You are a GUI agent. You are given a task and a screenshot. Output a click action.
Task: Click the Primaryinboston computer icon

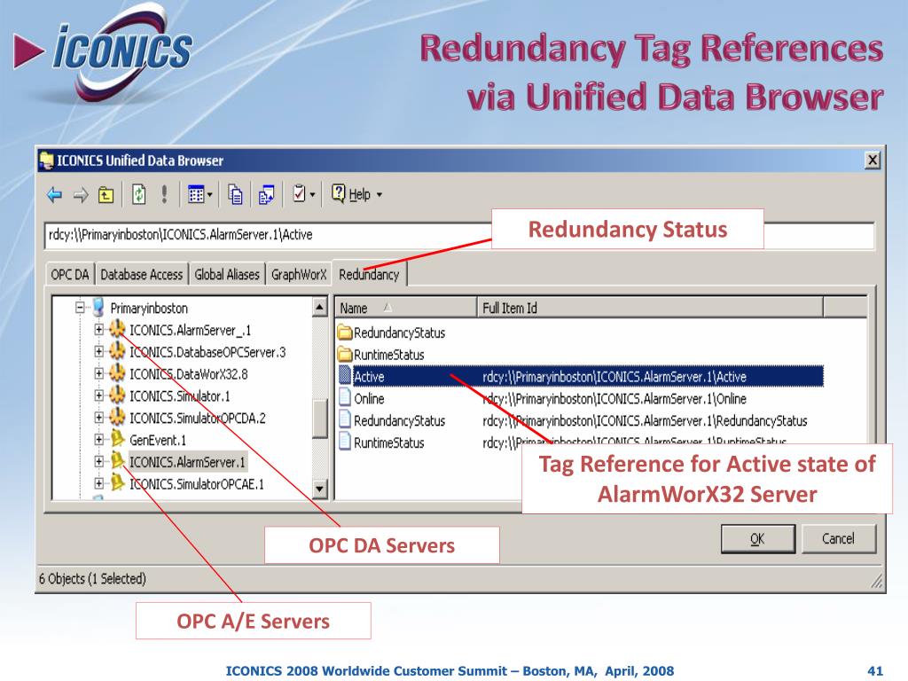point(98,308)
